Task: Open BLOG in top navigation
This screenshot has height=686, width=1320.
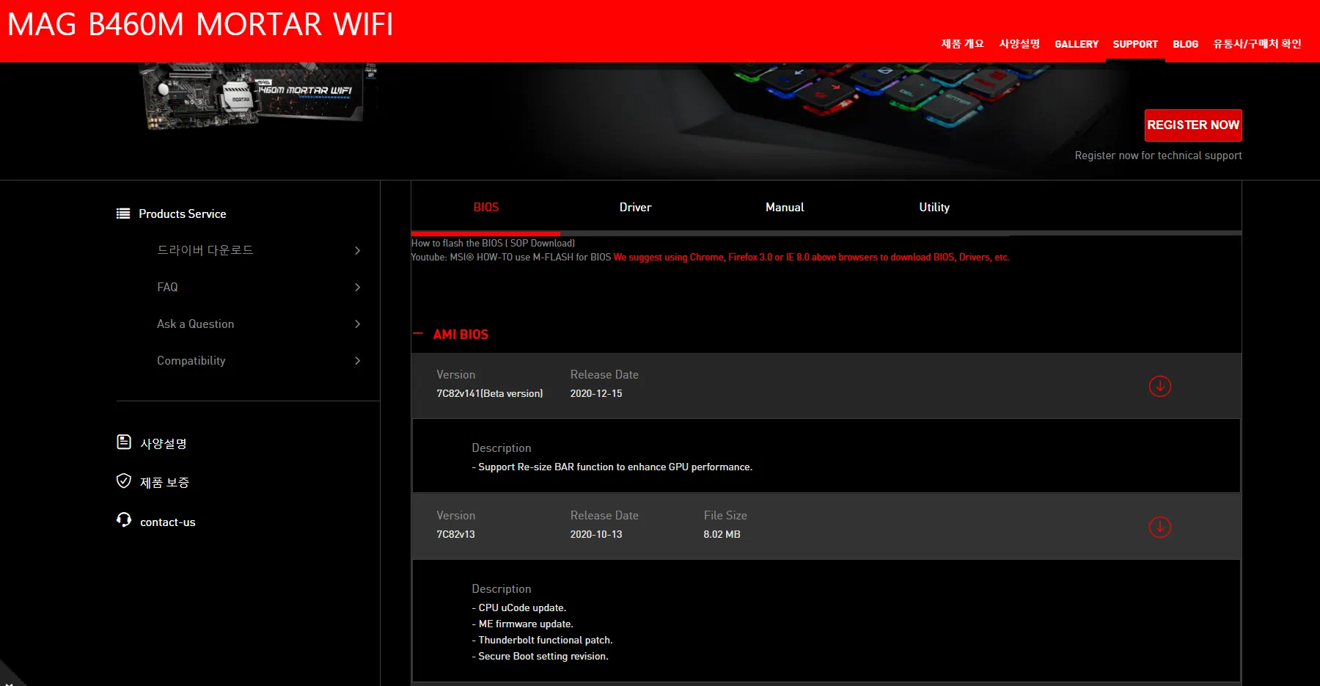Action: pos(1185,44)
